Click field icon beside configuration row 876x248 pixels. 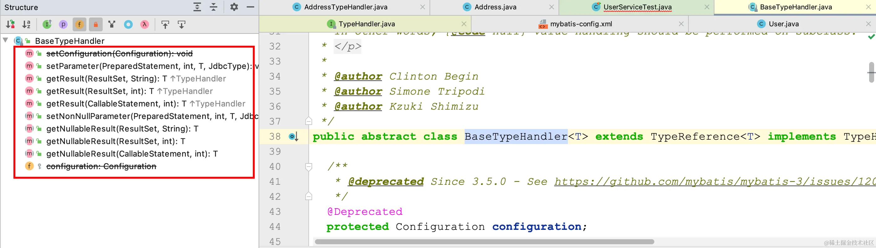[x=29, y=166]
